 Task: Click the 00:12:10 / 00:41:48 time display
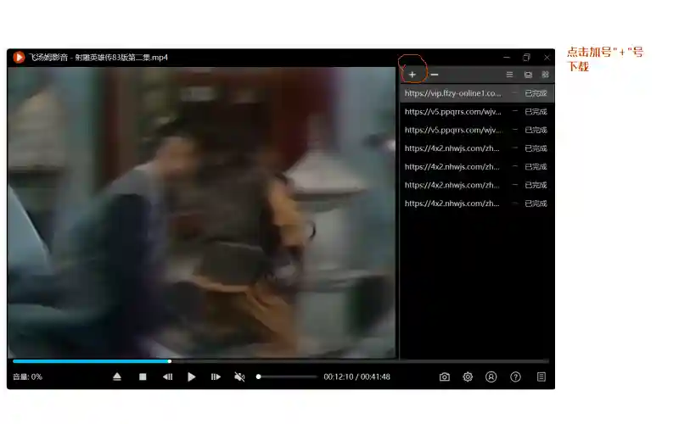click(356, 377)
